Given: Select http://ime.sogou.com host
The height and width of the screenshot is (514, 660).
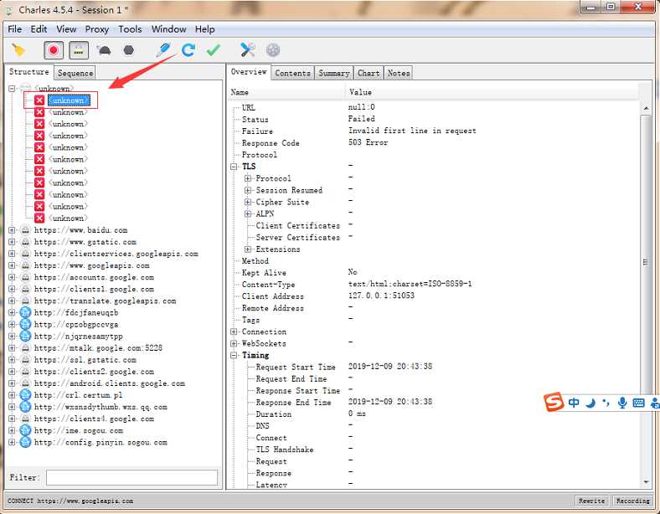Looking at the screenshot, I should tap(78, 430).
